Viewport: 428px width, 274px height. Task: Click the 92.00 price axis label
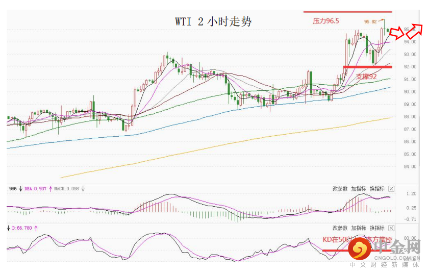click(410, 67)
